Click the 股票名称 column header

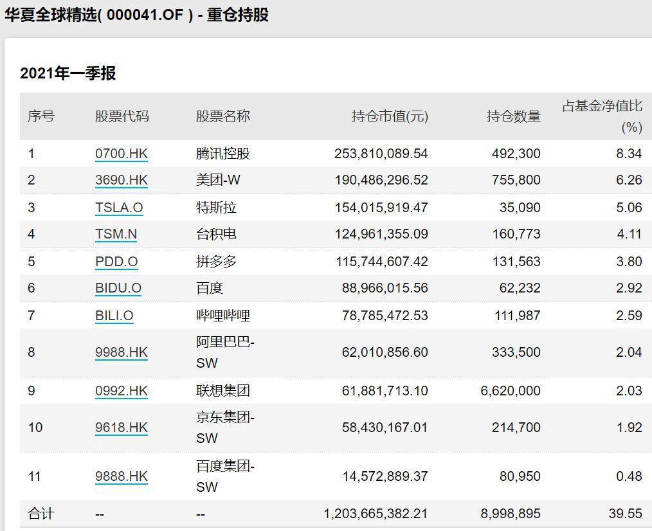(x=222, y=116)
